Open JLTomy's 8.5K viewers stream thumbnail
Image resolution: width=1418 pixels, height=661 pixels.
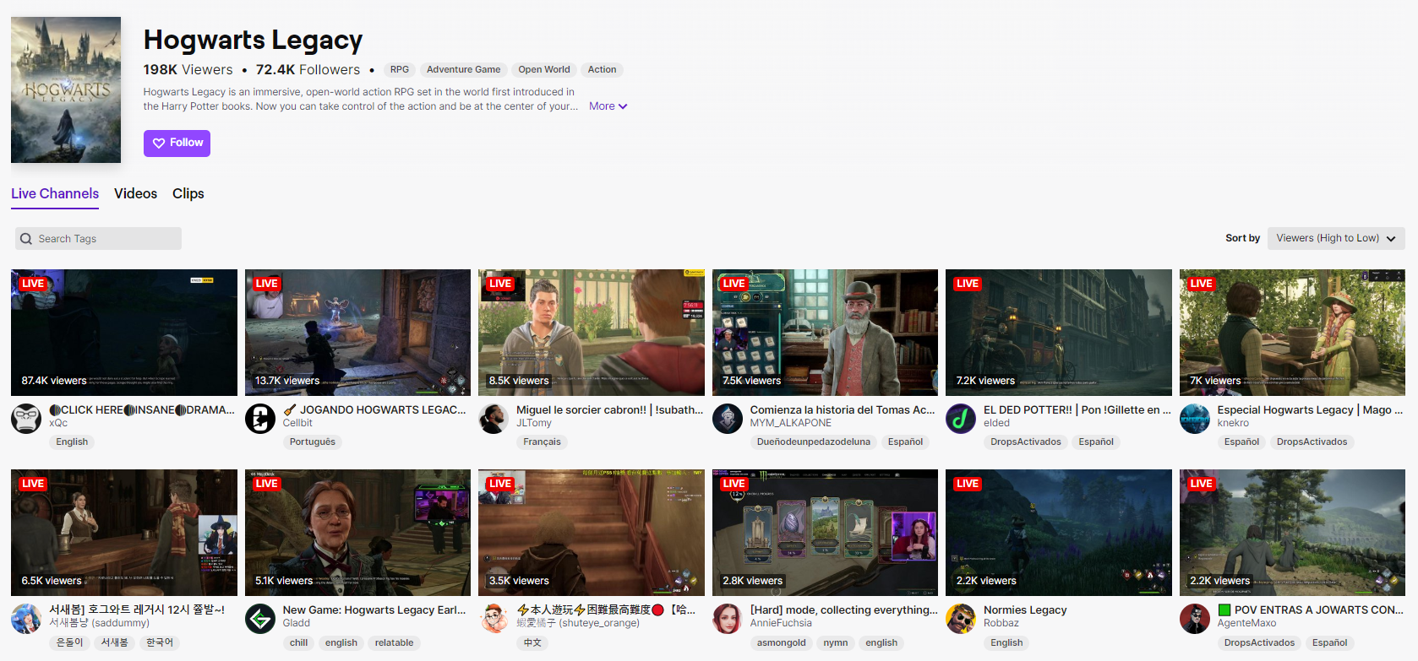[592, 333]
